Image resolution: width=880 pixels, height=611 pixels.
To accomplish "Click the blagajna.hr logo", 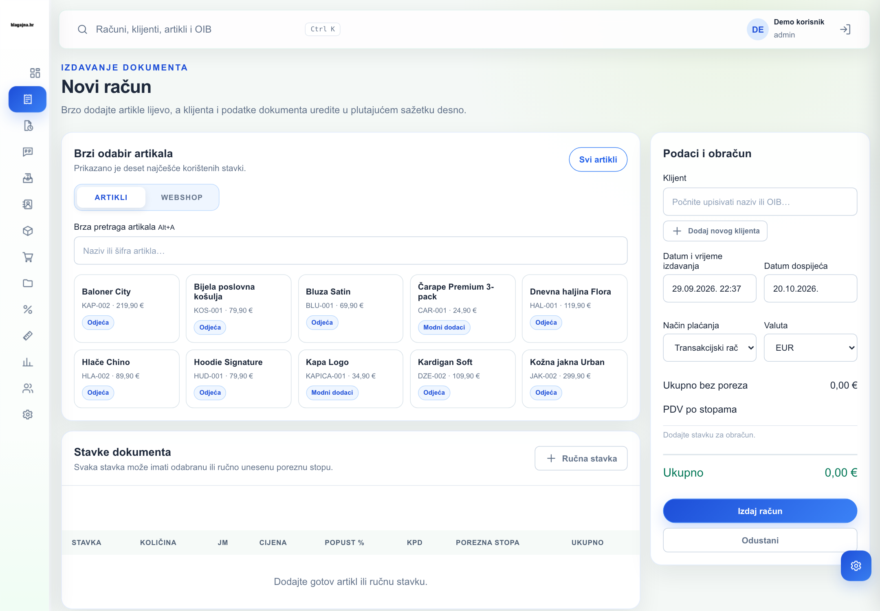I will [22, 25].
